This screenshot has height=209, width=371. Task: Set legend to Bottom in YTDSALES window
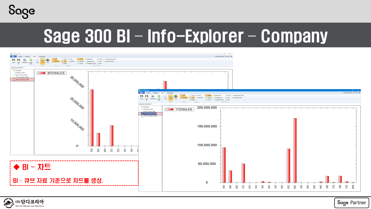click(x=199, y=98)
